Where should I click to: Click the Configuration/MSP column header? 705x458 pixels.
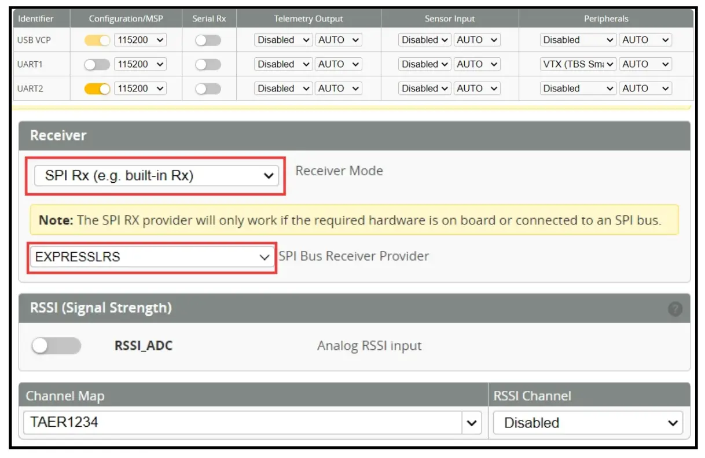click(x=126, y=19)
